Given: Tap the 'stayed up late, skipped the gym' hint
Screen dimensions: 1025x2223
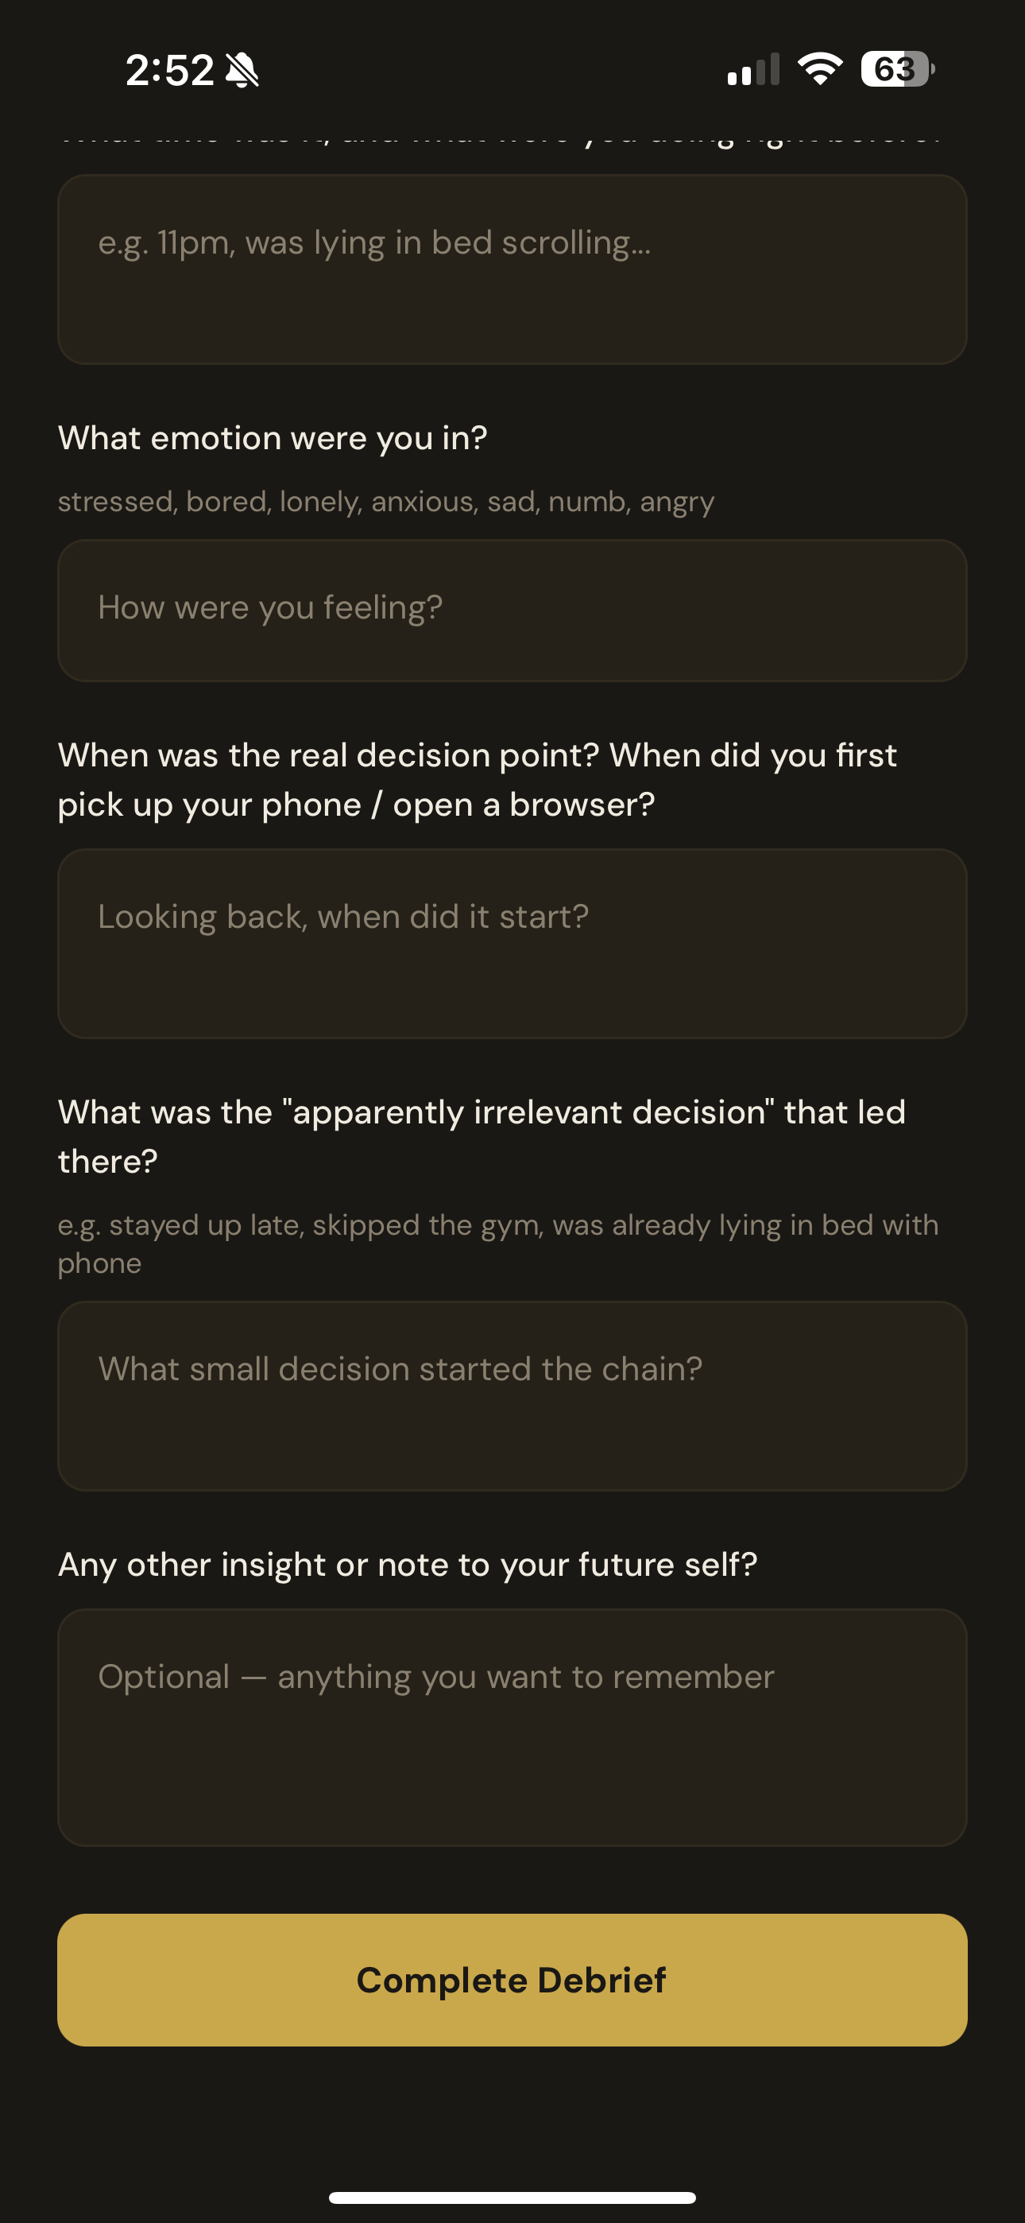Looking at the screenshot, I should tap(498, 1243).
